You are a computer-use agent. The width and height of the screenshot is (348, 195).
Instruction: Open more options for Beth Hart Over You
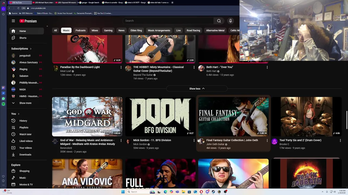267,67
